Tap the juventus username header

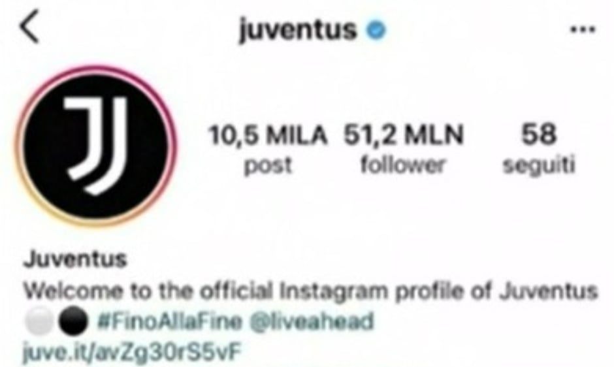(298, 30)
